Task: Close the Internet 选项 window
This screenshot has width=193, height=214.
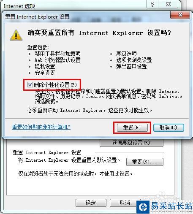Action: tap(169, 4)
